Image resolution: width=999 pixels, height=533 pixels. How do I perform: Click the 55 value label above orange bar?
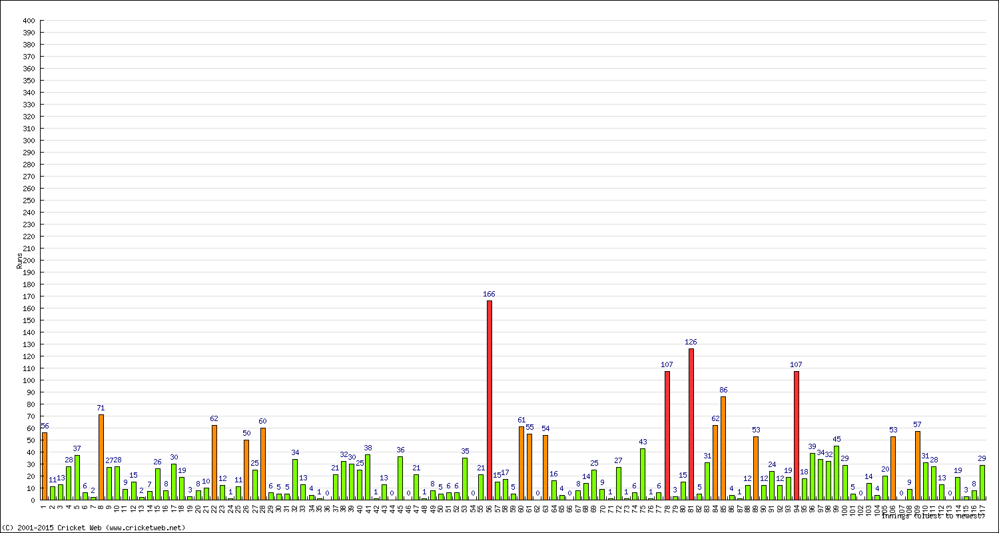pos(529,427)
